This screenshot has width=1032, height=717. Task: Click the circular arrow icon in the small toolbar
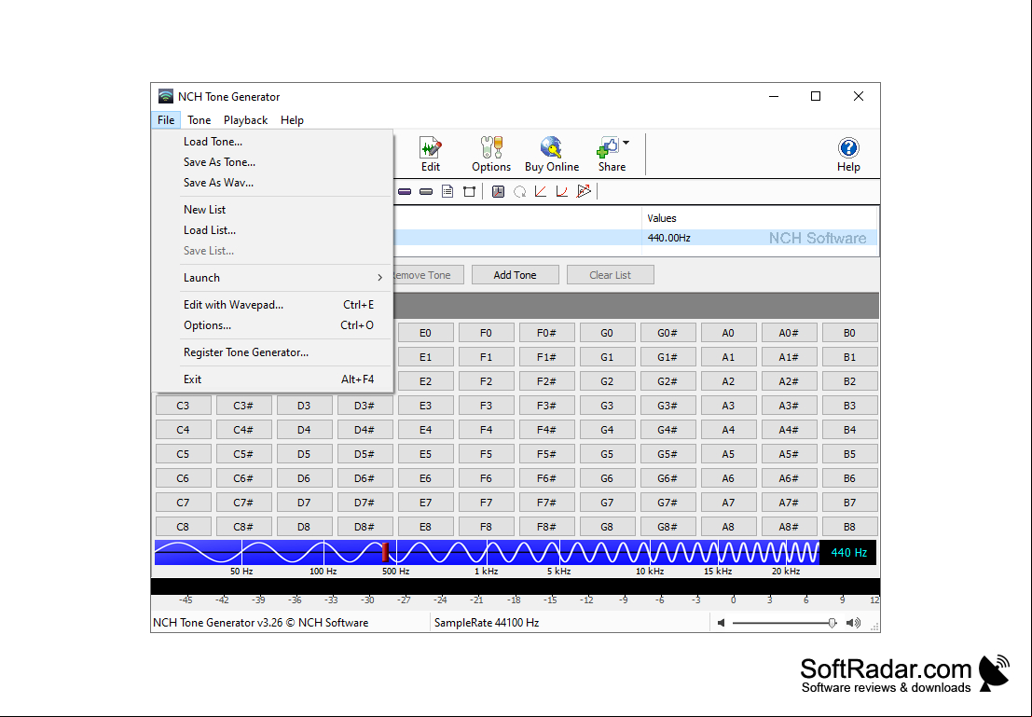tap(520, 191)
